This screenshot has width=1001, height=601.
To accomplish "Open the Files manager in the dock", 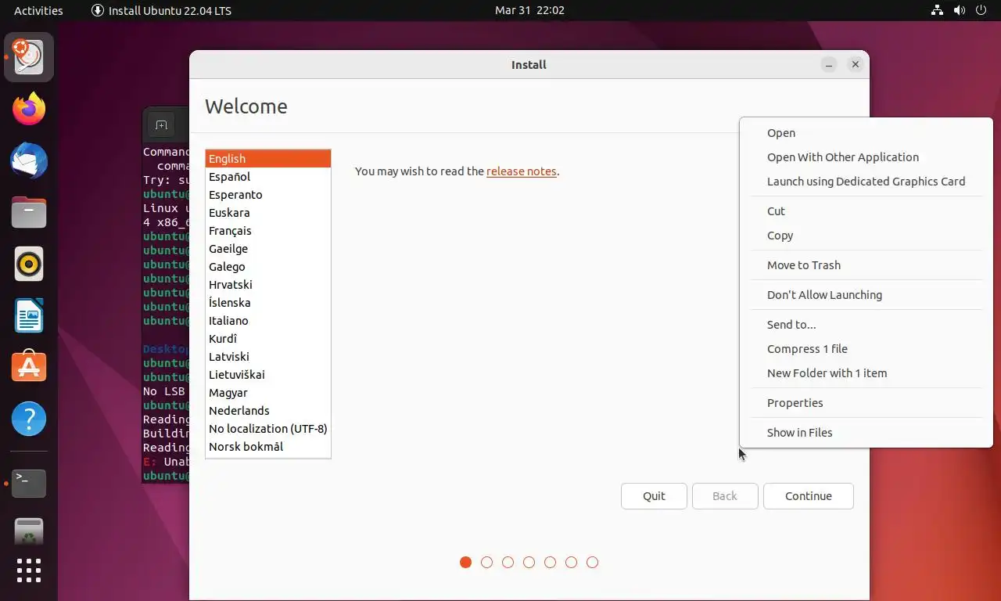I will point(29,212).
